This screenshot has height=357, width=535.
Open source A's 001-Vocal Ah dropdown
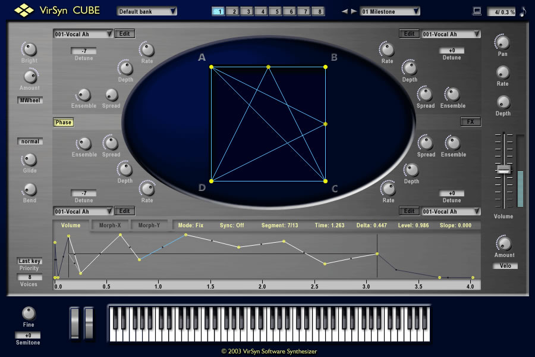click(83, 34)
